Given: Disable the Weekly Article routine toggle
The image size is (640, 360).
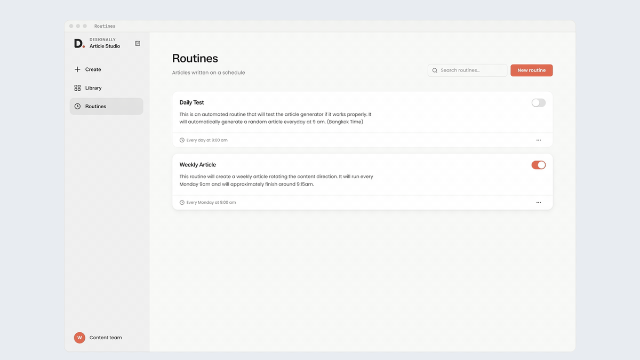Looking at the screenshot, I should pos(539,165).
